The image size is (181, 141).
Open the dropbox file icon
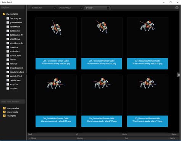pos(8,88)
